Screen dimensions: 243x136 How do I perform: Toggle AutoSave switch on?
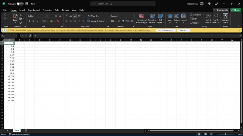pos(20,4)
